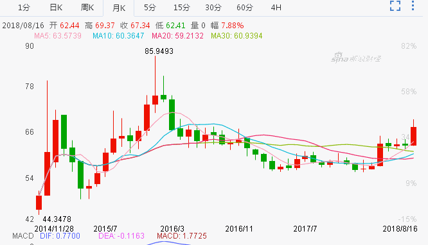Click the MACD indicator name label

point(23,236)
